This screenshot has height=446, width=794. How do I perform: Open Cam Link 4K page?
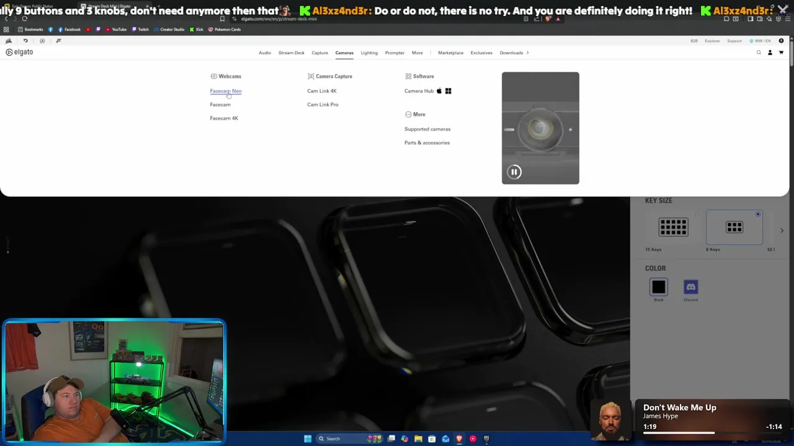point(322,91)
